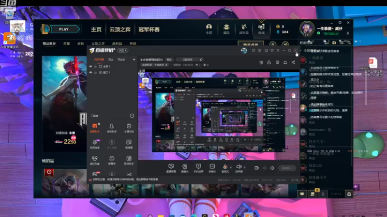Image resolution: width=387 pixels, height=217 pixels.
Task: Open League client settings gear at bottom right
Action: (349, 194)
